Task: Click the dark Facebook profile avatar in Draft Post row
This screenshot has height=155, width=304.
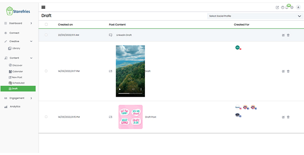Action: [x=237, y=115]
